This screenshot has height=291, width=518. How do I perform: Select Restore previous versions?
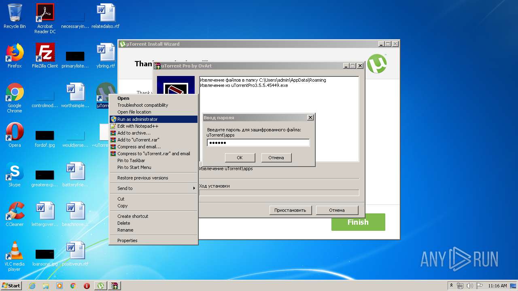(x=153, y=178)
